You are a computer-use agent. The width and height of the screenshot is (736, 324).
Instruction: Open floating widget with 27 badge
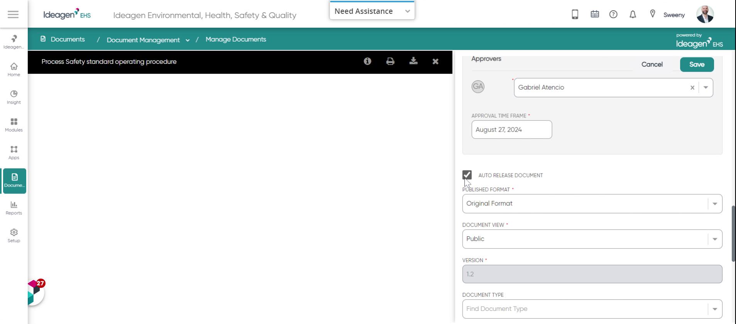[35, 293]
